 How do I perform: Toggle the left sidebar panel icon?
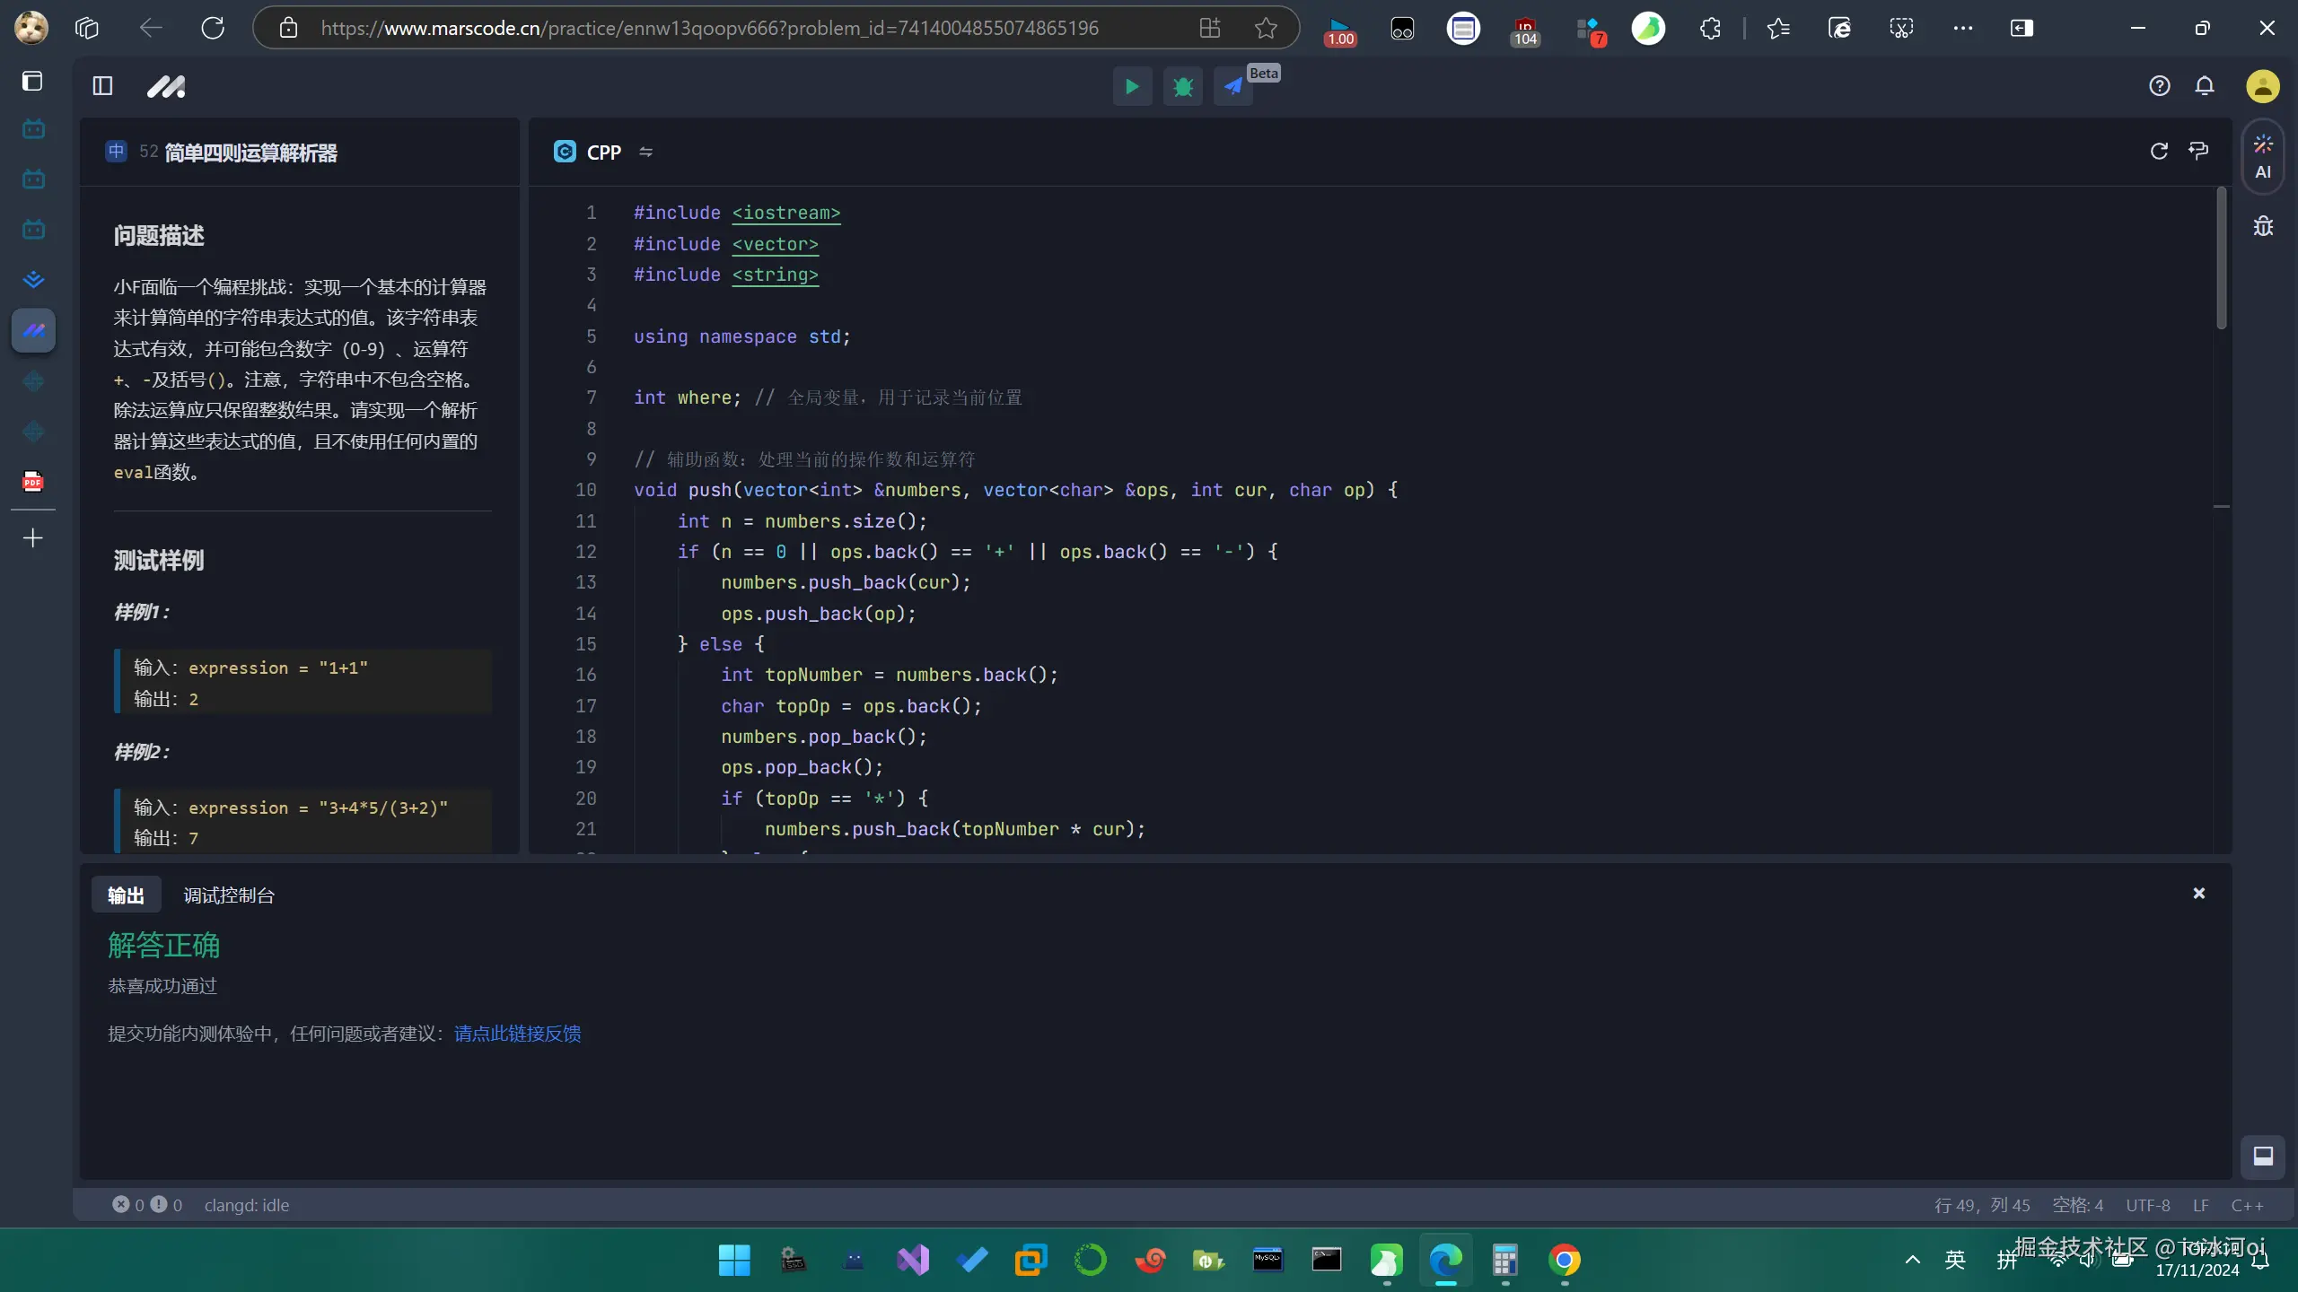pyautogui.click(x=102, y=86)
